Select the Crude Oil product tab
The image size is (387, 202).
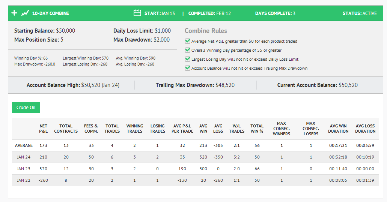click(26, 108)
